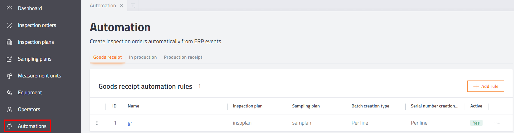
Task: Open the three-dot menu for rule gr
Action: (x=497, y=123)
